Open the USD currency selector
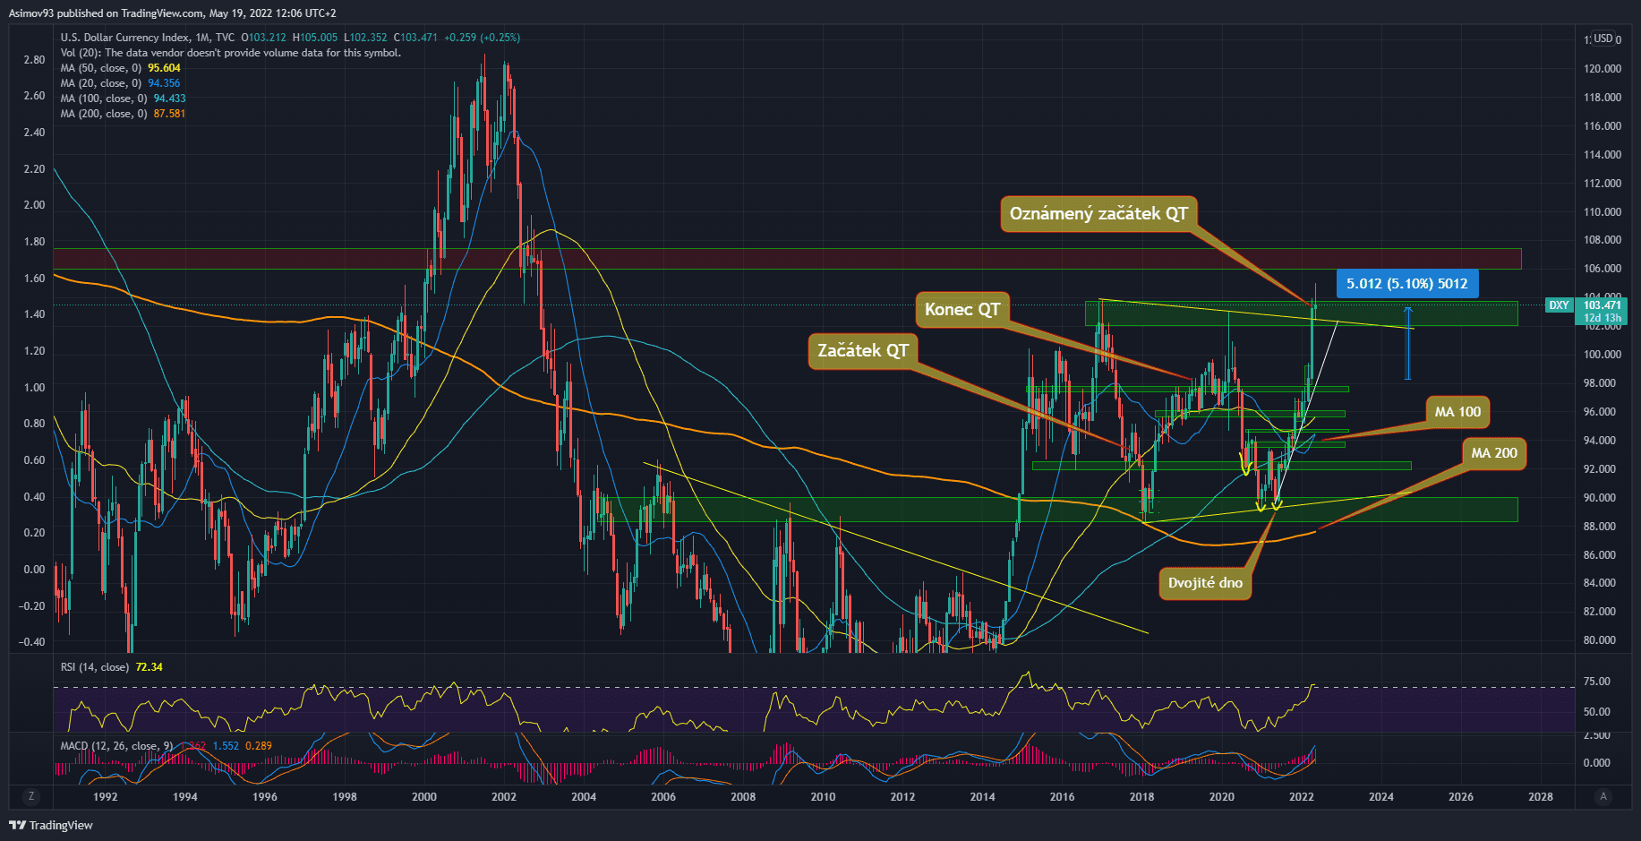Viewport: 1641px width, 841px height. click(1603, 39)
